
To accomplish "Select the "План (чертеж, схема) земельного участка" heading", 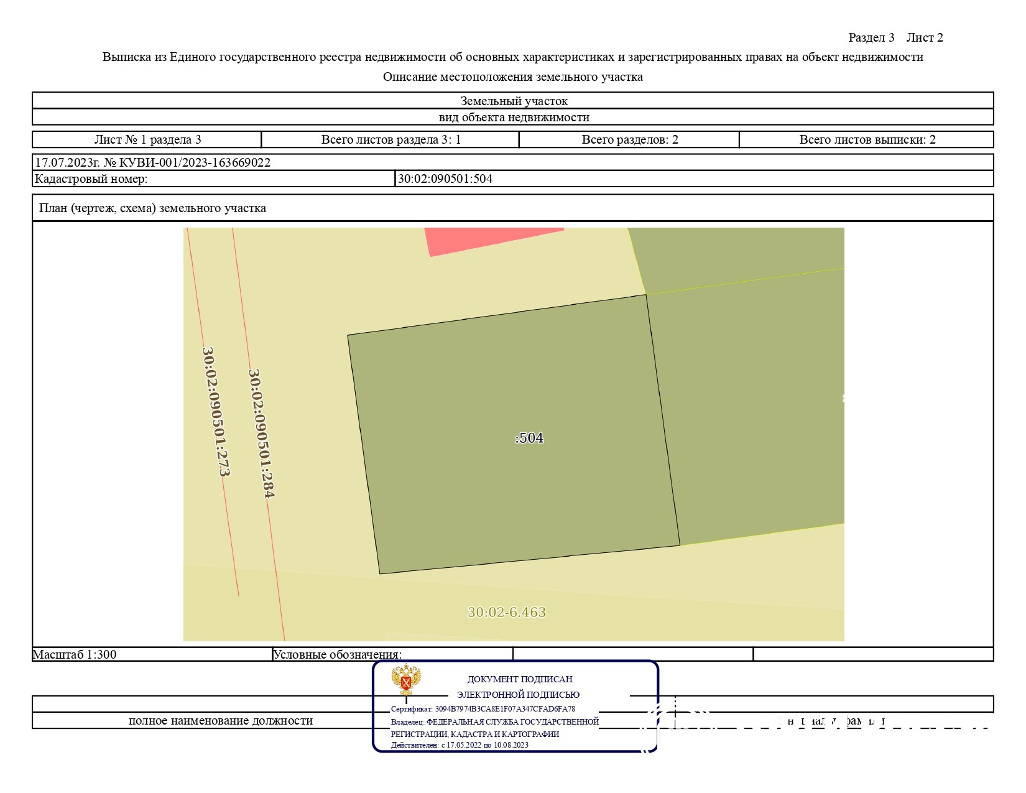I will tap(152, 208).
